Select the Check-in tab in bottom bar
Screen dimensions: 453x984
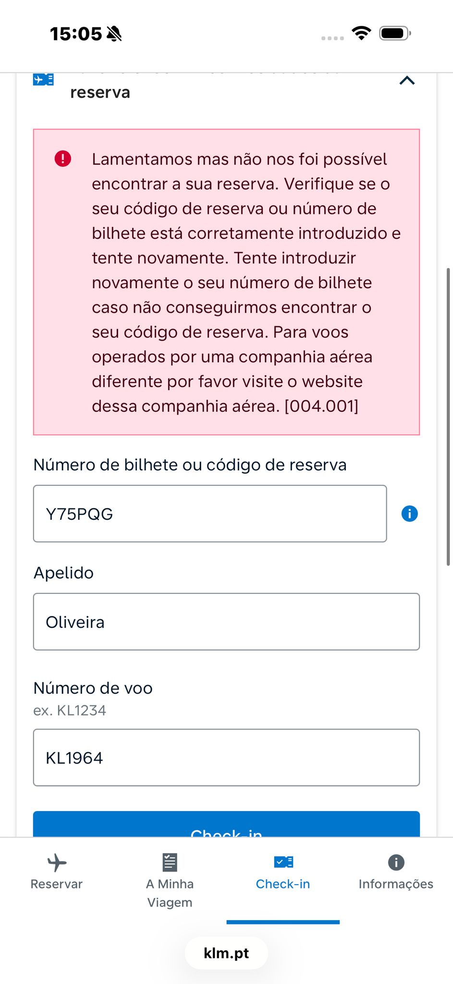[283, 872]
